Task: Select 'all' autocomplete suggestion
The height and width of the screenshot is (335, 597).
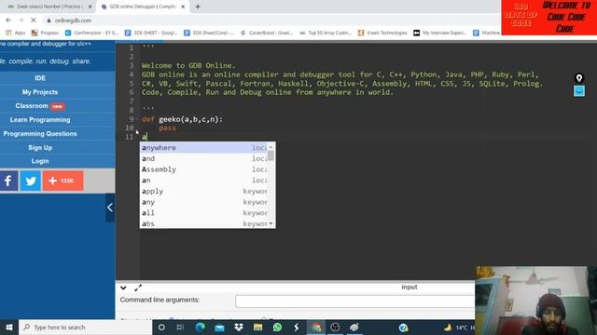Action: pyautogui.click(x=204, y=213)
